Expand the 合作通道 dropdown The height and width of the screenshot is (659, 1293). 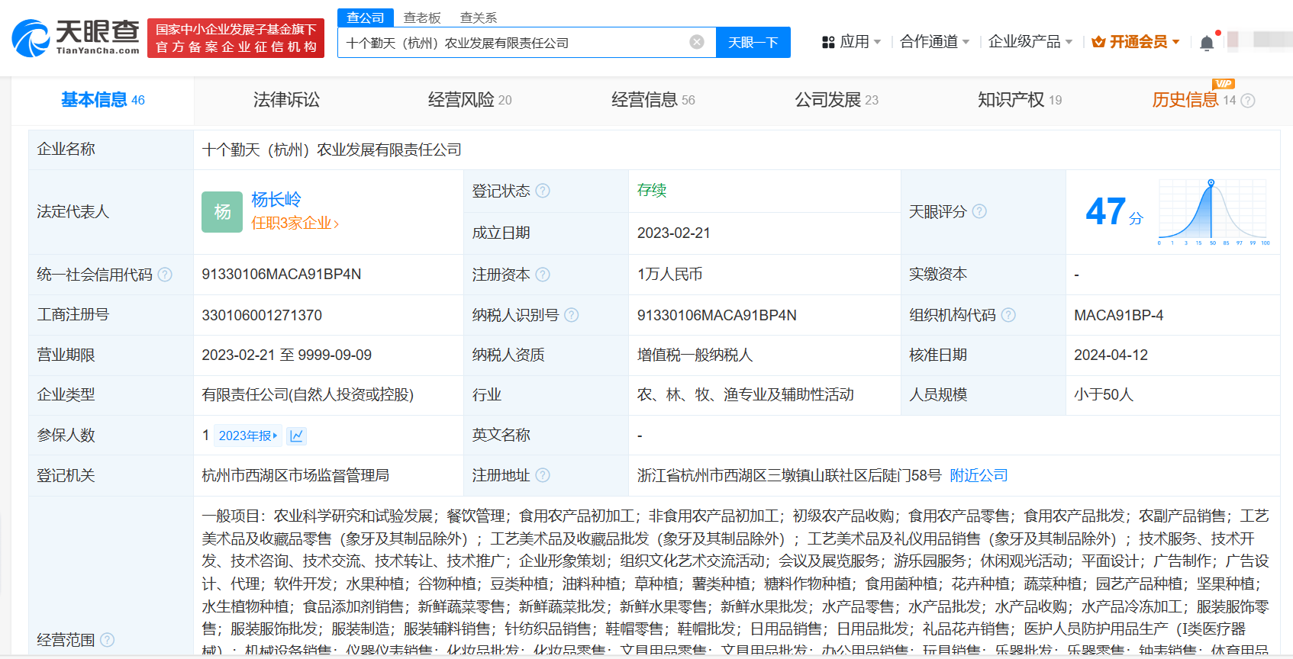click(x=934, y=42)
